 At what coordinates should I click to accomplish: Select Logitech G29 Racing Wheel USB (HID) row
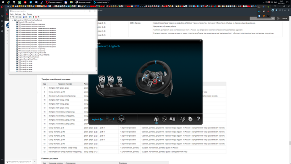(x=34, y=55)
